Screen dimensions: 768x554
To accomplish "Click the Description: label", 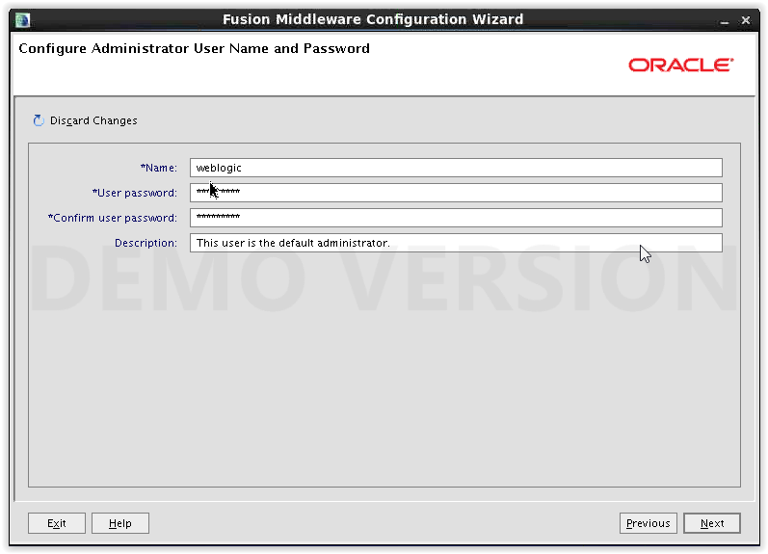I will point(146,243).
